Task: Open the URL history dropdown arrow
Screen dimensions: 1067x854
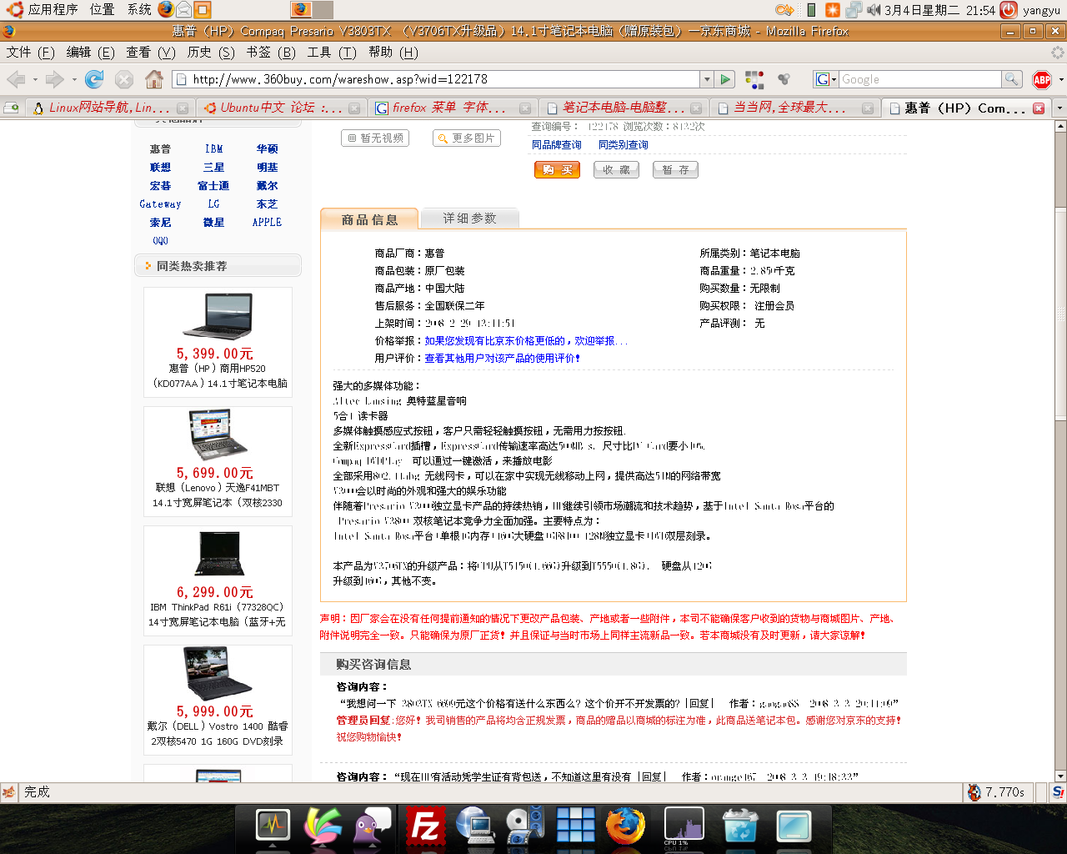Action: [x=707, y=79]
